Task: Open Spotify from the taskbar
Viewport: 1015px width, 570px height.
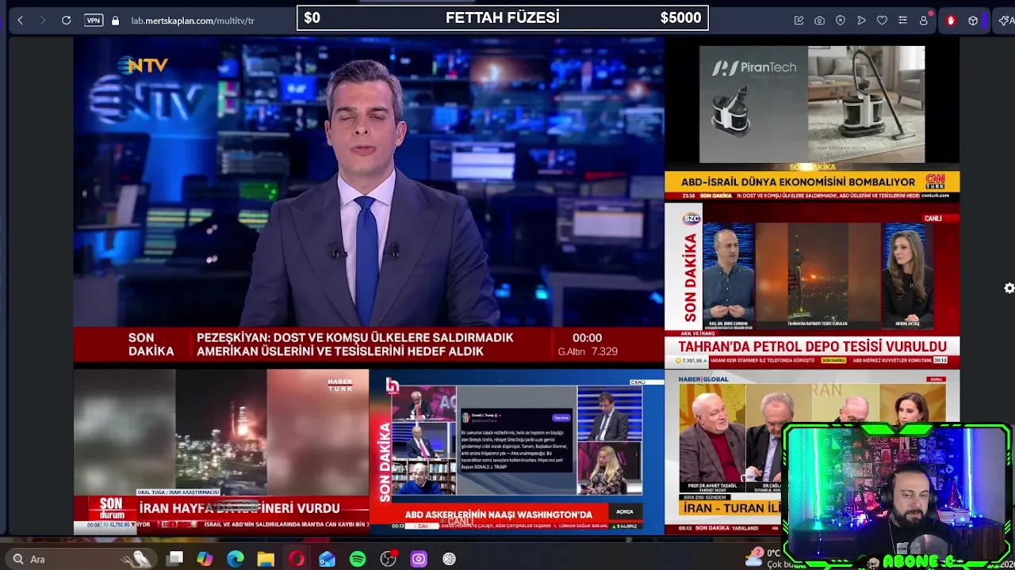Action: pos(358,559)
